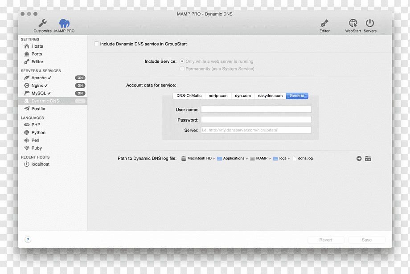Switch to the easydns.com tab
410x274 pixels.
pyautogui.click(x=270, y=96)
